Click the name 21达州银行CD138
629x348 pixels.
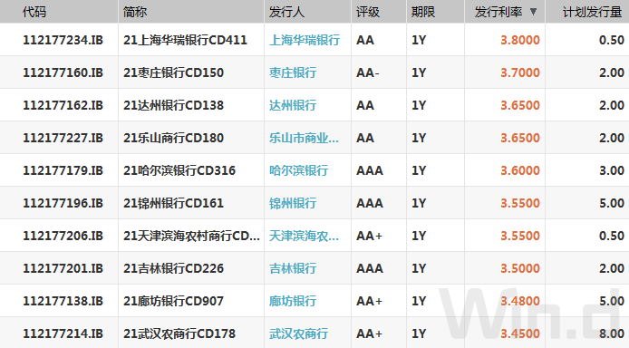(173, 105)
